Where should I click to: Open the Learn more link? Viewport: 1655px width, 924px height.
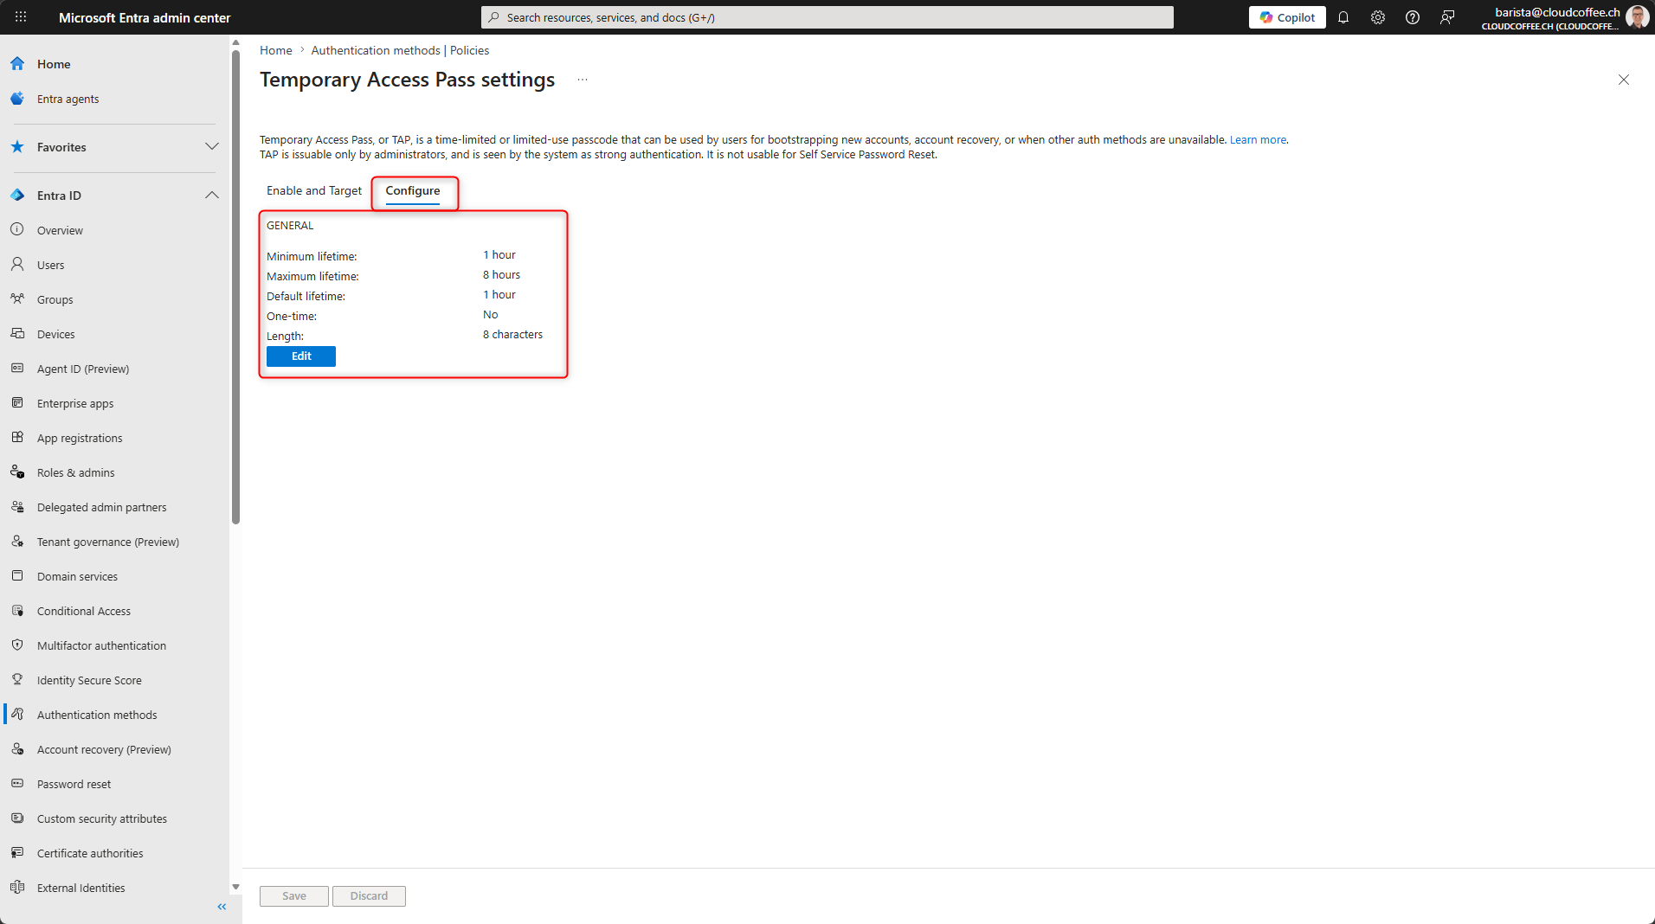pyautogui.click(x=1258, y=140)
